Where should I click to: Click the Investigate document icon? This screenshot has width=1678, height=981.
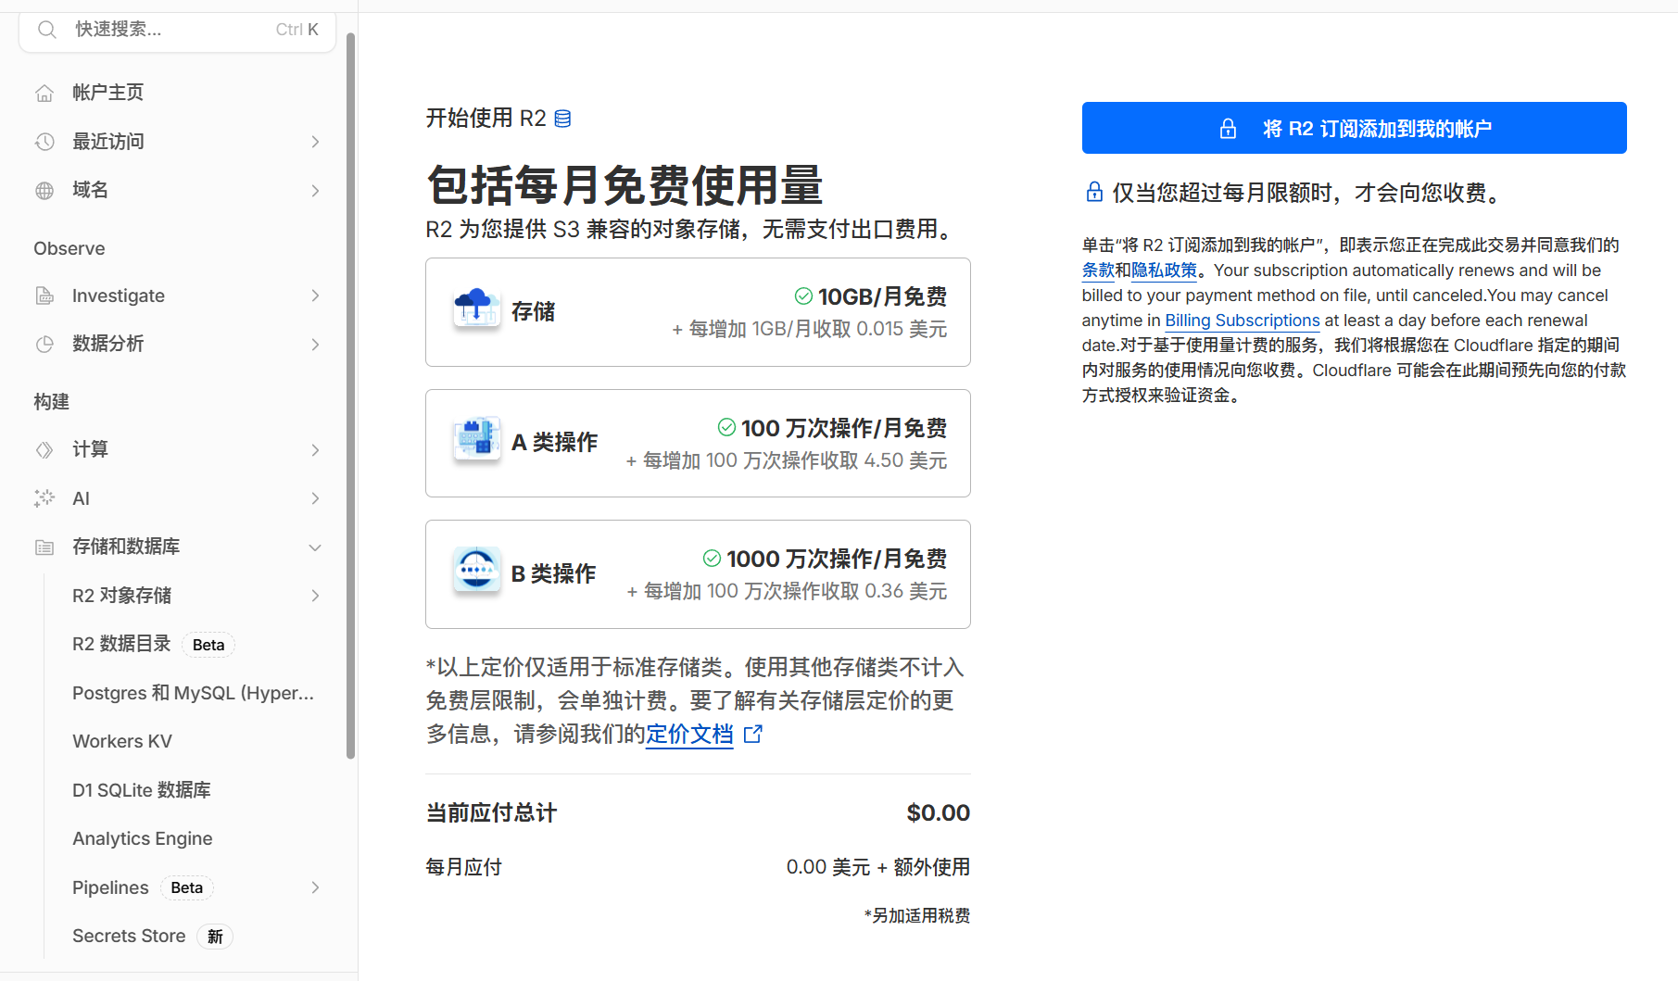(44, 296)
